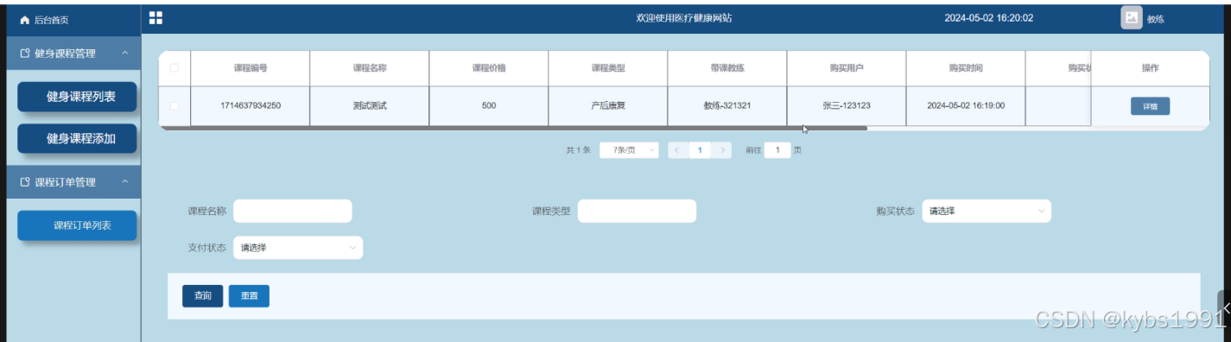Click the home icon beside 后台首页
Screen dimensions: 1231x342
[24, 19]
